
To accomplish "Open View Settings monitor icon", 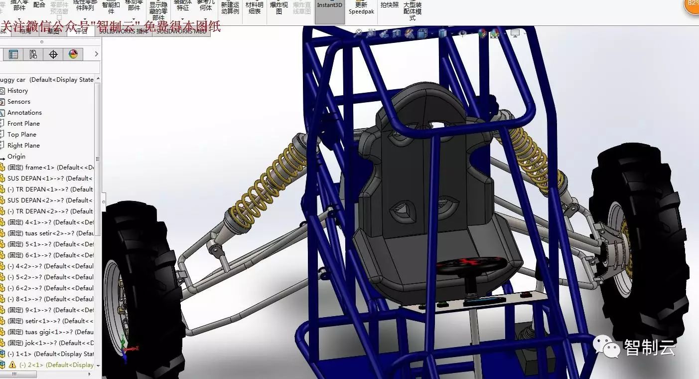I will tap(515, 33).
